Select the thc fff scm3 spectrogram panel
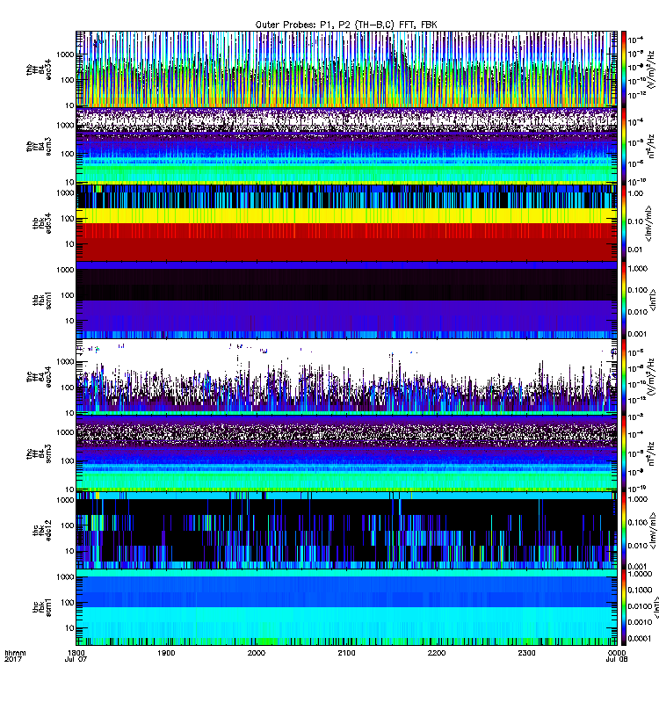659x703 pixels. click(346, 453)
